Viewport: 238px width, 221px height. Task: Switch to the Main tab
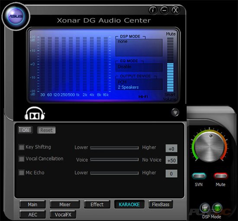(32, 205)
